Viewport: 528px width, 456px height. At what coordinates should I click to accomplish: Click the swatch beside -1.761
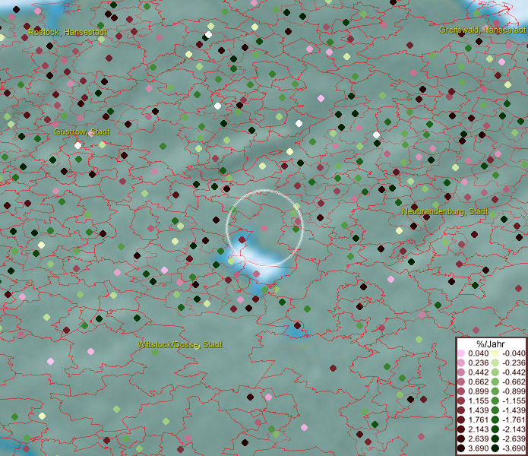point(495,420)
